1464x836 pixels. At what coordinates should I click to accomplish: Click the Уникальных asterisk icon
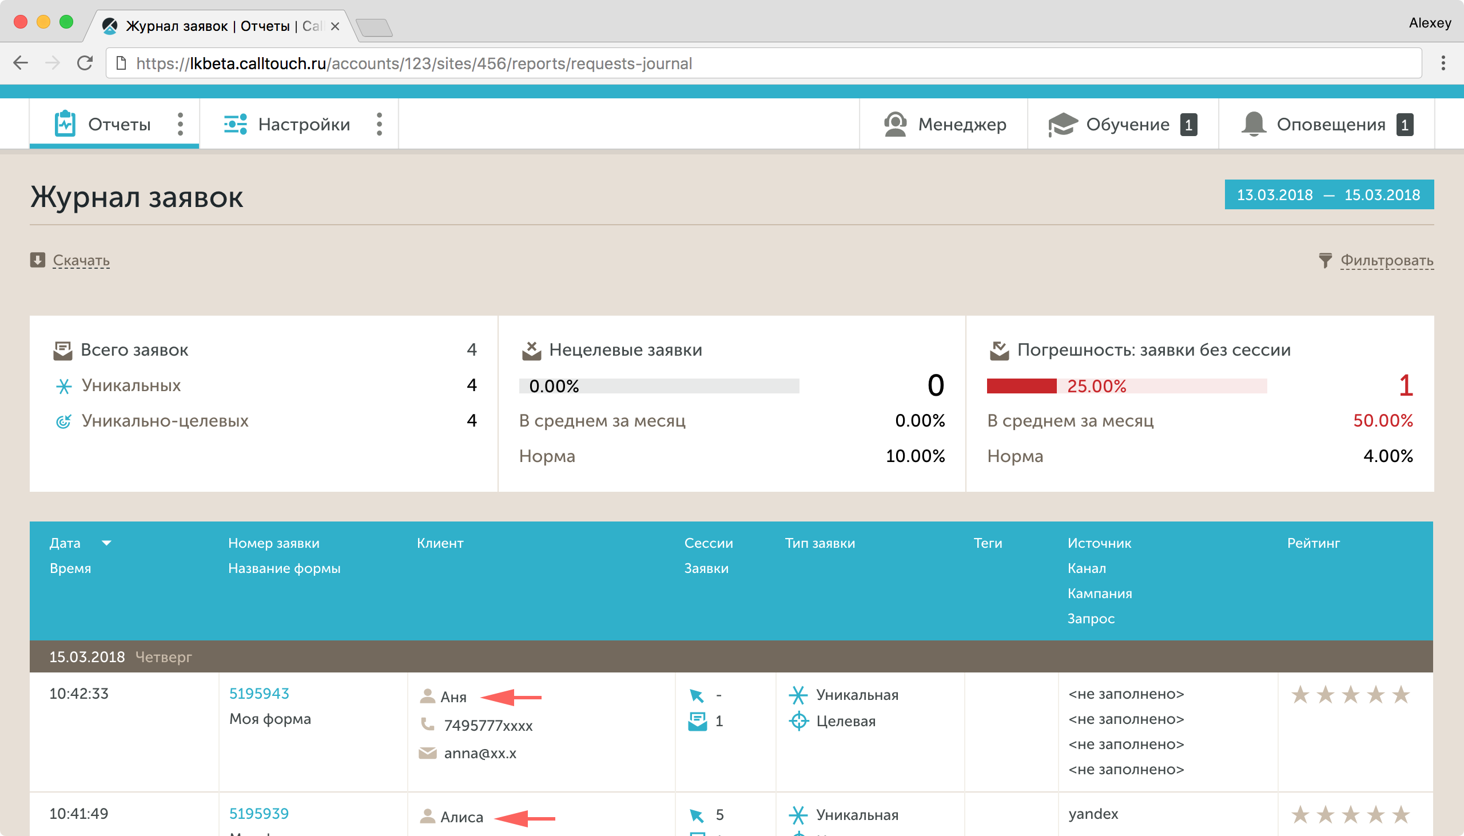[63, 386]
